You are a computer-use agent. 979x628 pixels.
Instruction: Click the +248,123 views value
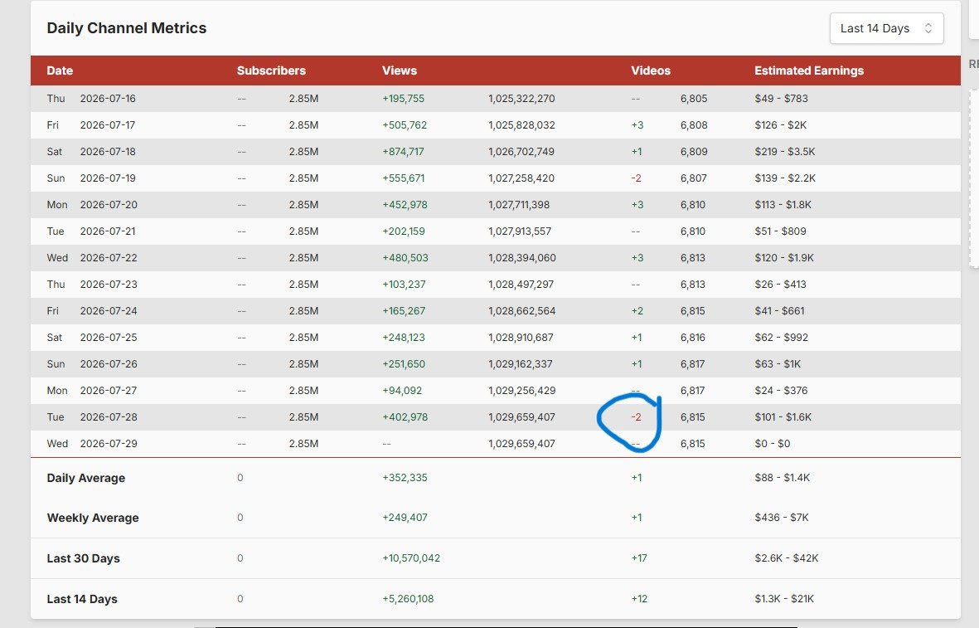click(x=404, y=338)
